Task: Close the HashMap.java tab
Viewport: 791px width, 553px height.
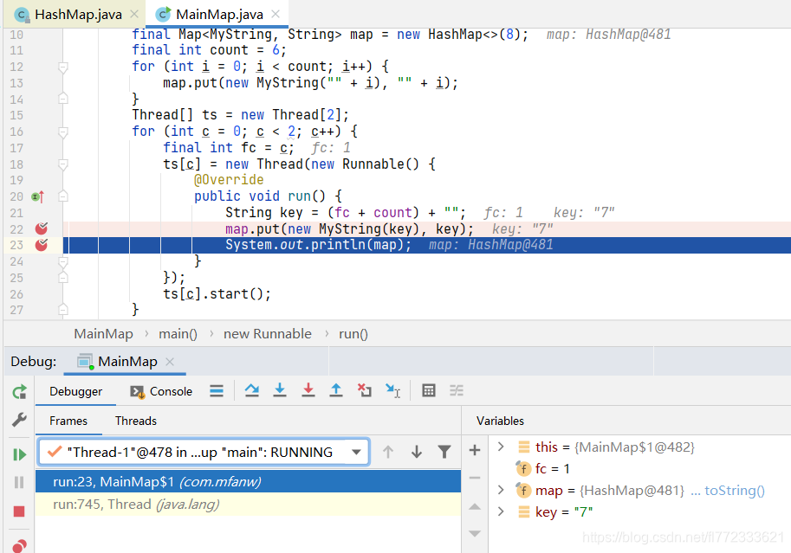Action: 134,14
